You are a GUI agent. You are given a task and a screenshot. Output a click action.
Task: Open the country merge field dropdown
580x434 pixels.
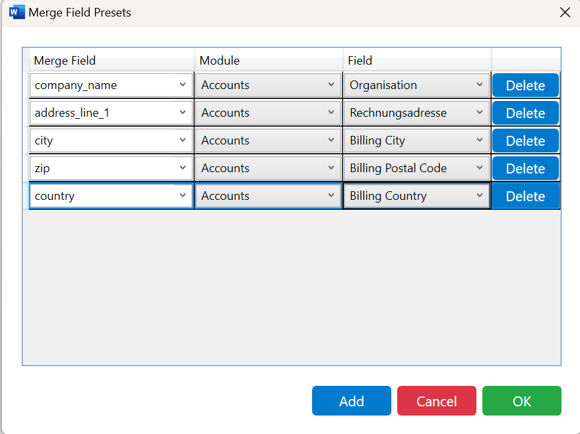point(111,196)
